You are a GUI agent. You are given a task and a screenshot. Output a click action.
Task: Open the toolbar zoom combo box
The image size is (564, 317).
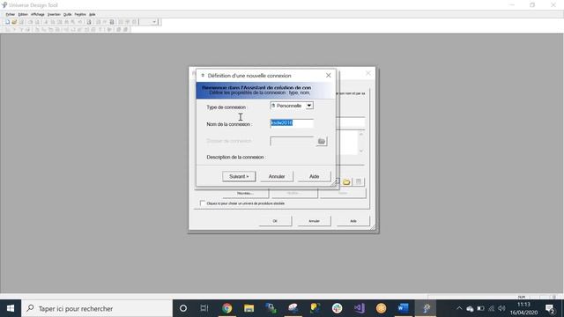tap(148, 22)
